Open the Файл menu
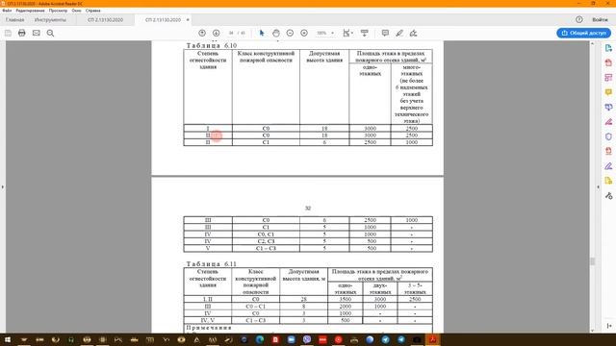The width and height of the screenshot is (616, 346). pos(7,11)
